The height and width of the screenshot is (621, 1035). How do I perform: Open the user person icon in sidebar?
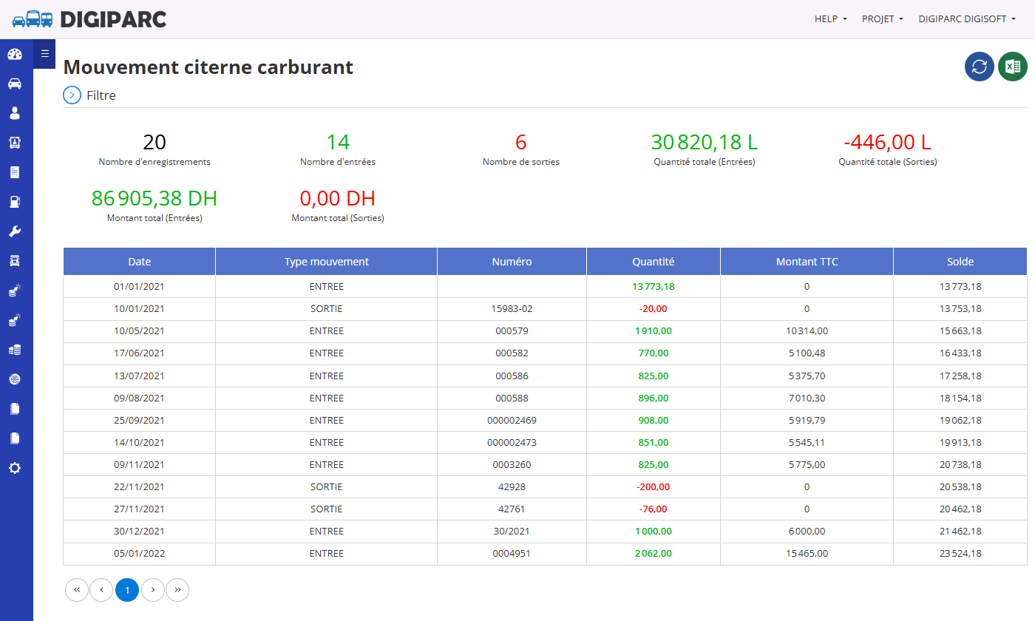[x=15, y=113]
